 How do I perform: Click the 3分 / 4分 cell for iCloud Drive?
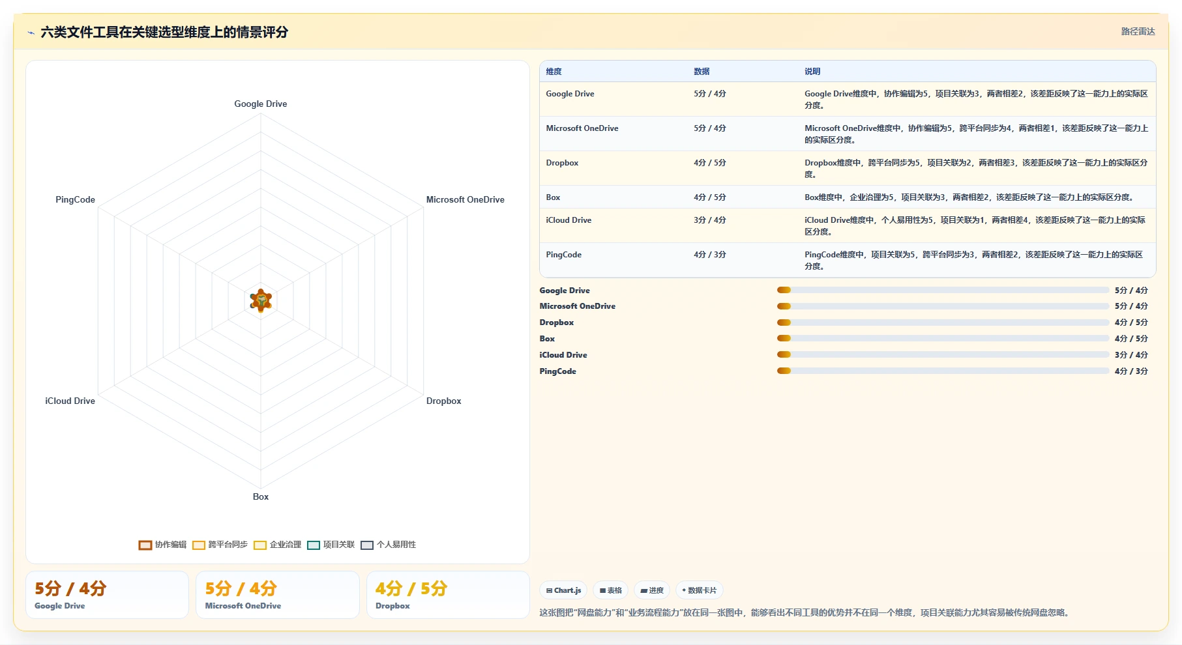pos(709,220)
